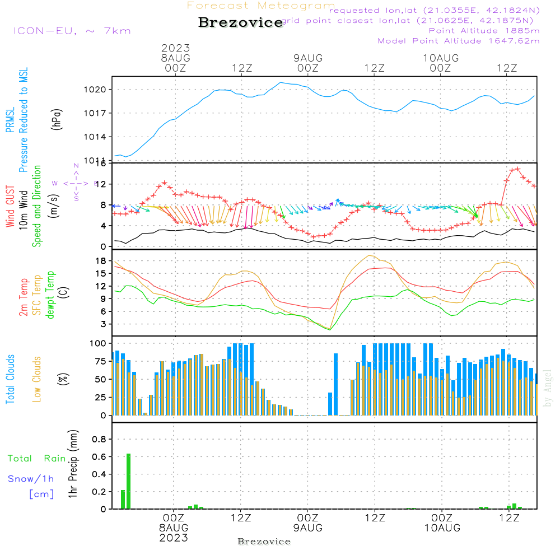
Task: Select the '2m Temp' red label
Action: (x=23, y=297)
